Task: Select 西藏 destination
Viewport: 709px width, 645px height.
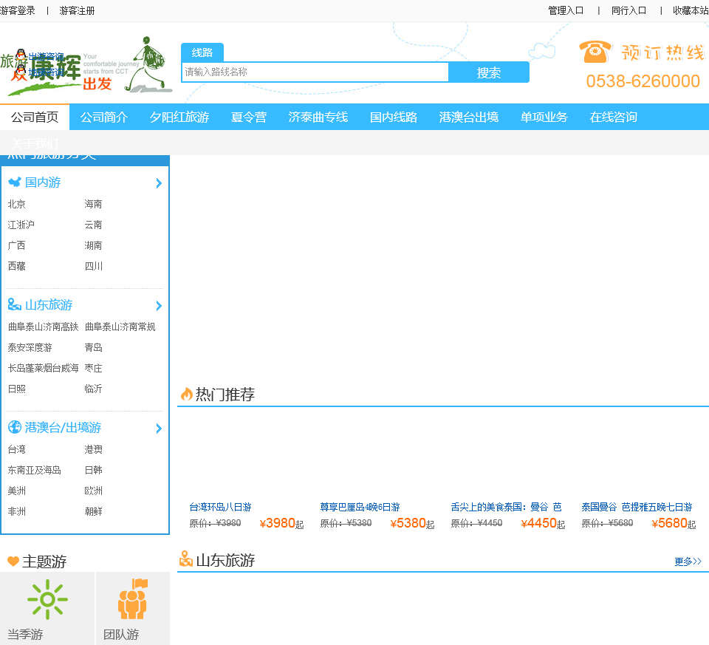Action: [x=17, y=266]
